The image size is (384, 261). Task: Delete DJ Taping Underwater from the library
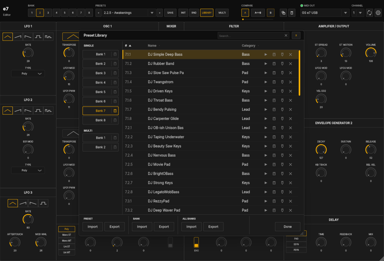click(x=290, y=137)
